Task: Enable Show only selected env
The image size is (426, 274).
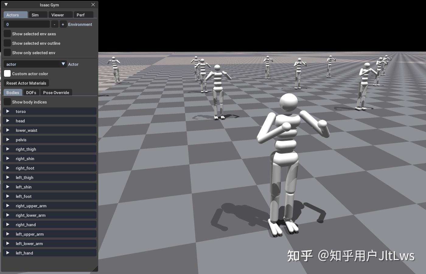Action: click(x=7, y=53)
